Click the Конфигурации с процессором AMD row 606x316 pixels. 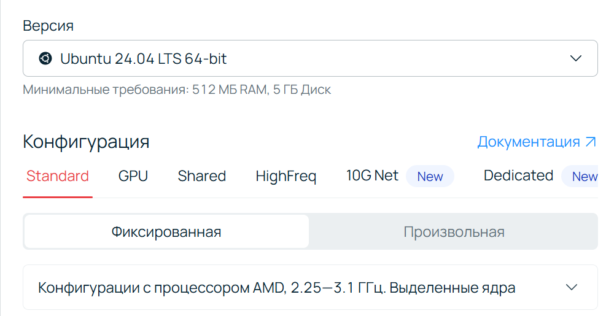tap(310, 287)
